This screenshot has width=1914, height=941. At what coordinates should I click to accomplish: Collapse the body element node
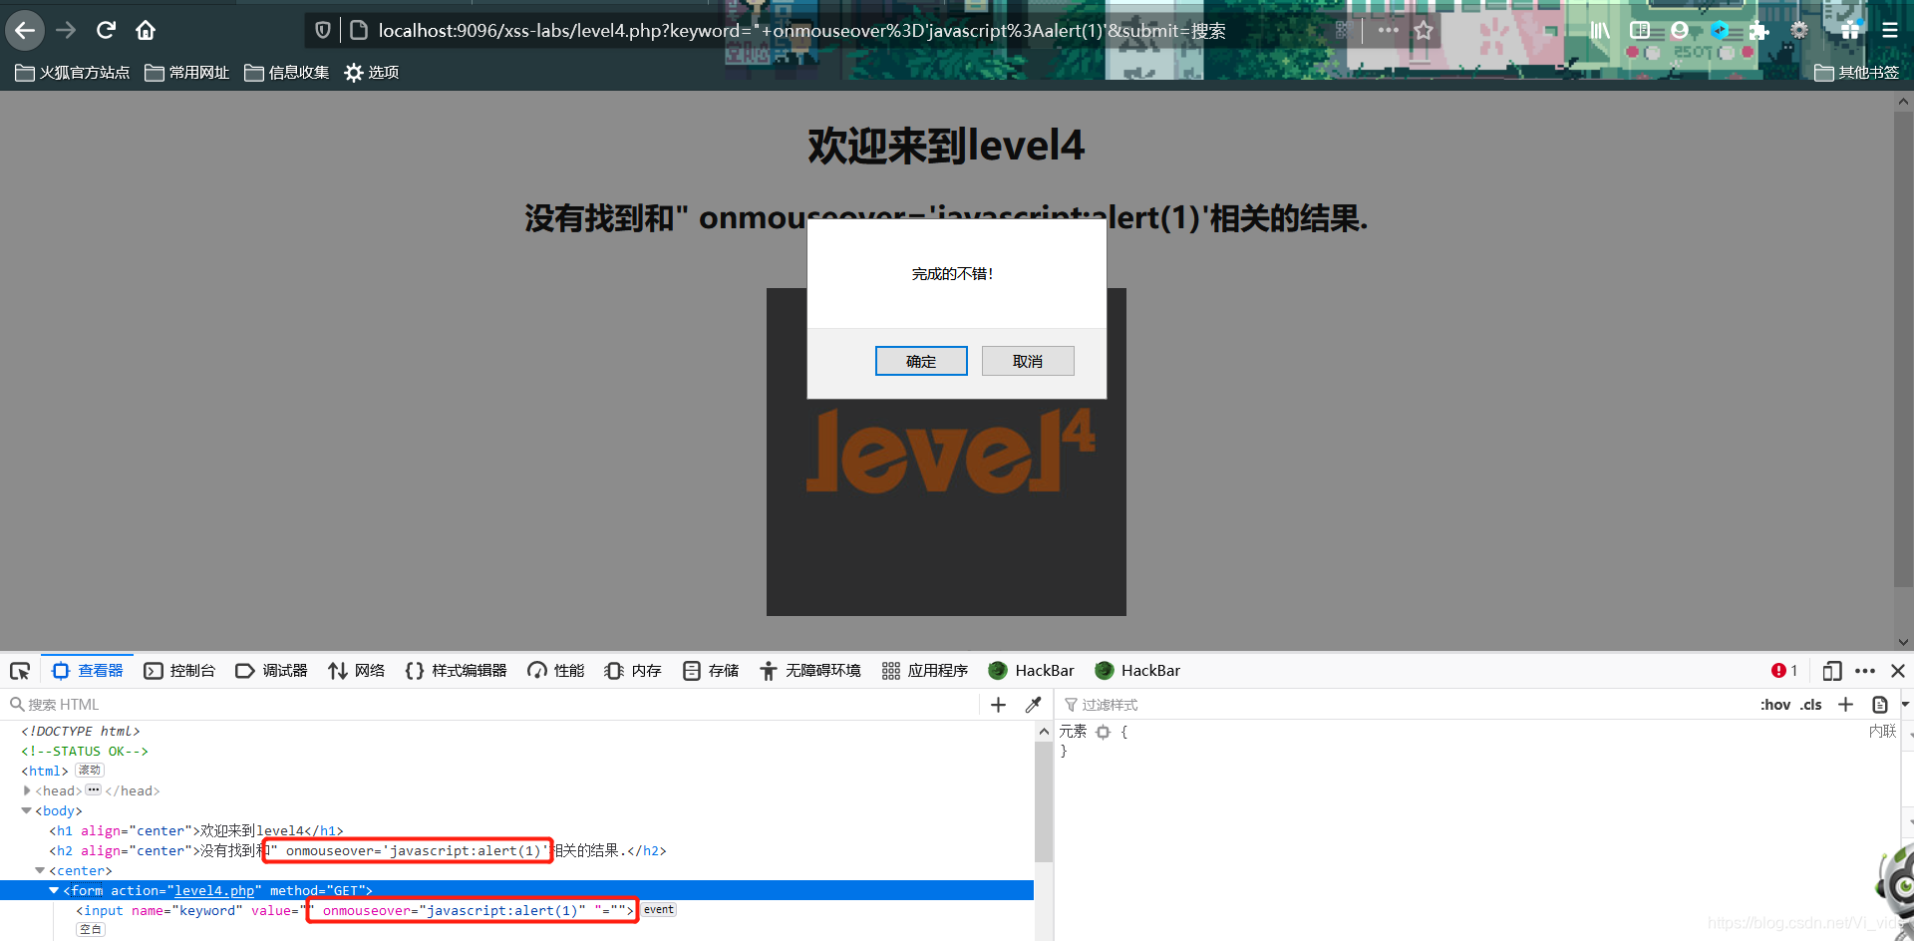[27, 810]
